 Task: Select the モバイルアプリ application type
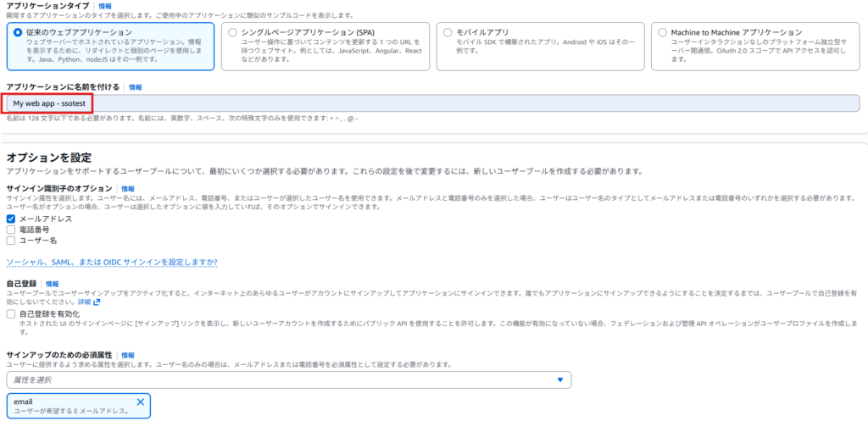(x=448, y=31)
